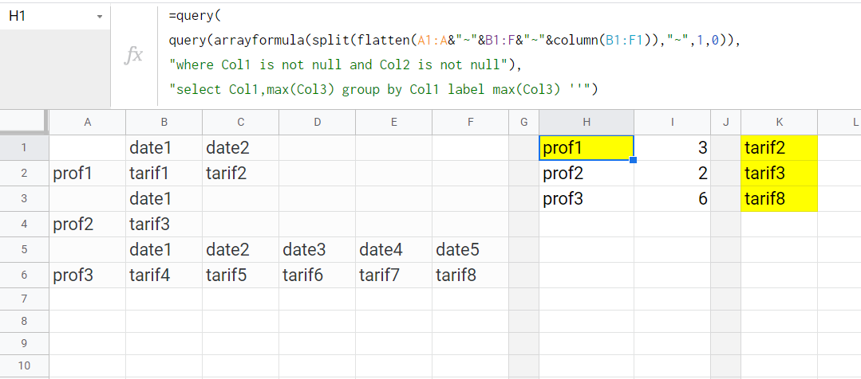Click cell D5 containing date3
Screen dimensions: 861x379
(317, 250)
